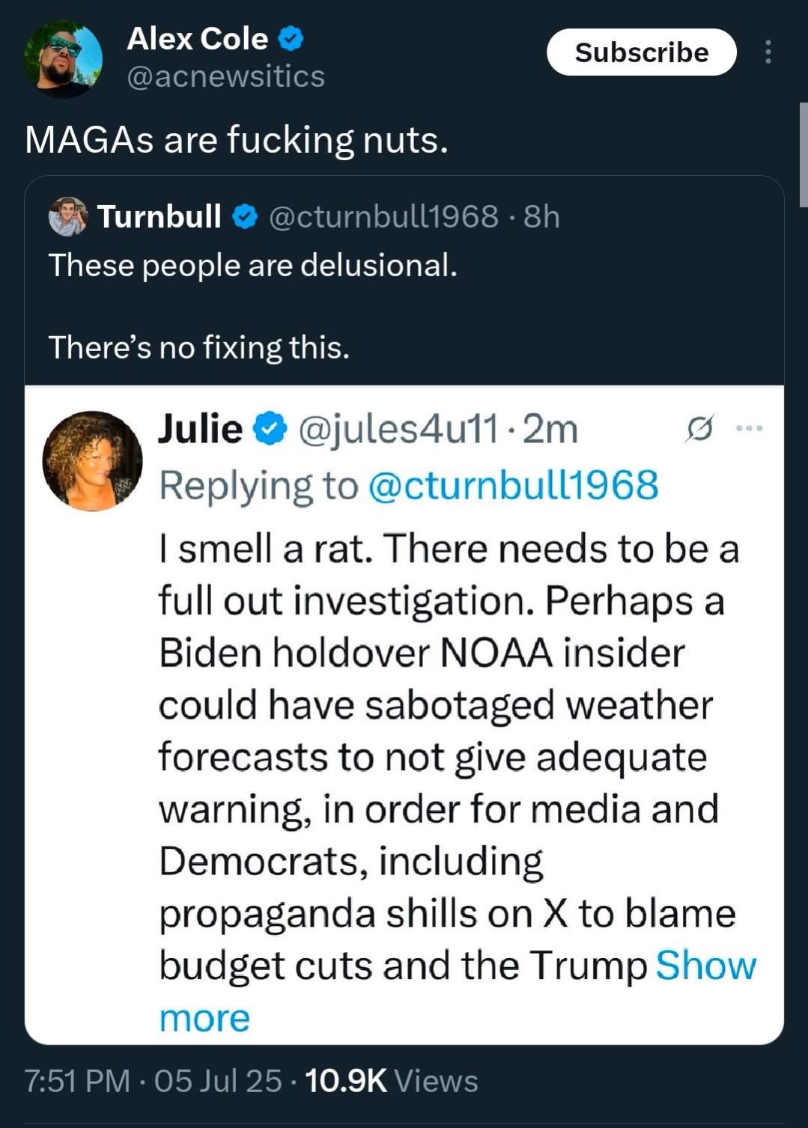
Task: Subscribe to Alex Cole
Action: tap(642, 52)
